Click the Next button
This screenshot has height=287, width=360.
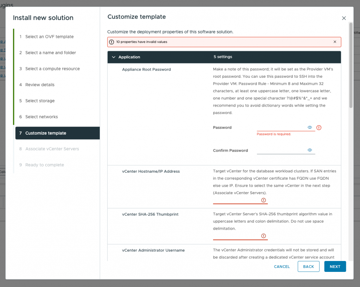335,267
